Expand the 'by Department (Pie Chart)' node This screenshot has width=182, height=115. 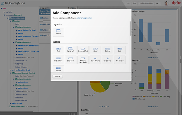tap(16, 36)
